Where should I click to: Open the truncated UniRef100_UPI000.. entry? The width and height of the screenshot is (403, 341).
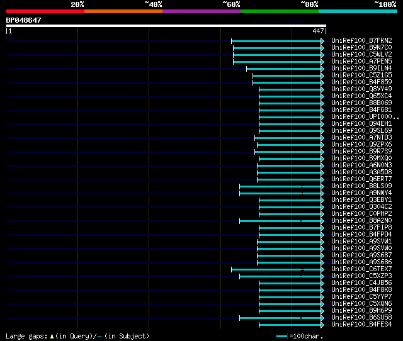click(x=365, y=117)
